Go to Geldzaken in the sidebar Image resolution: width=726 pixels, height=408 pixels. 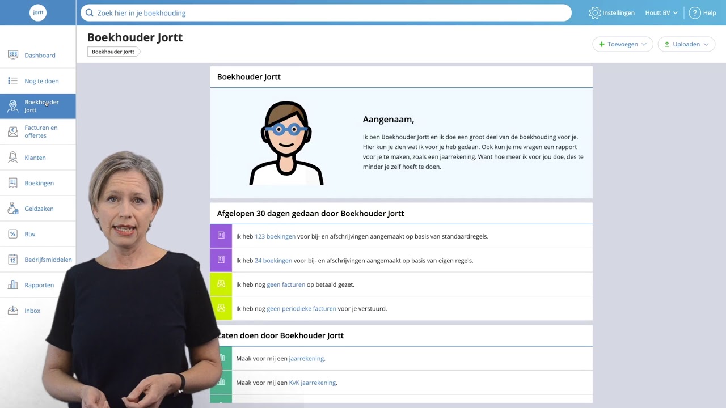tap(37, 208)
